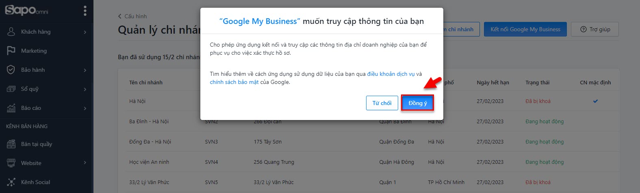Click the Khách hàng person icon
The height and width of the screenshot is (193, 640).
click(x=11, y=32)
